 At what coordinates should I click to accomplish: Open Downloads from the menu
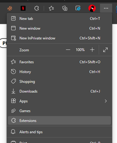coord(59,91)
